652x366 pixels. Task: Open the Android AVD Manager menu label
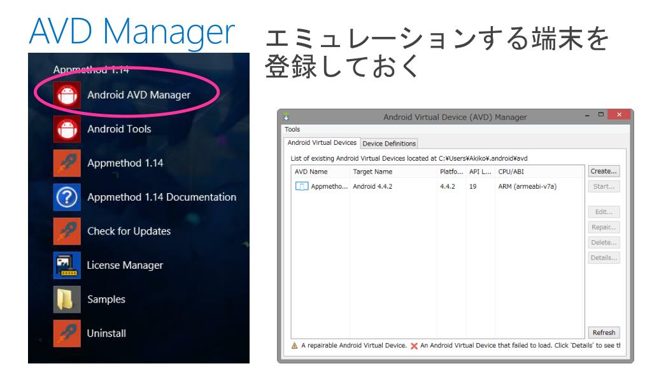(x=139, y=95)
